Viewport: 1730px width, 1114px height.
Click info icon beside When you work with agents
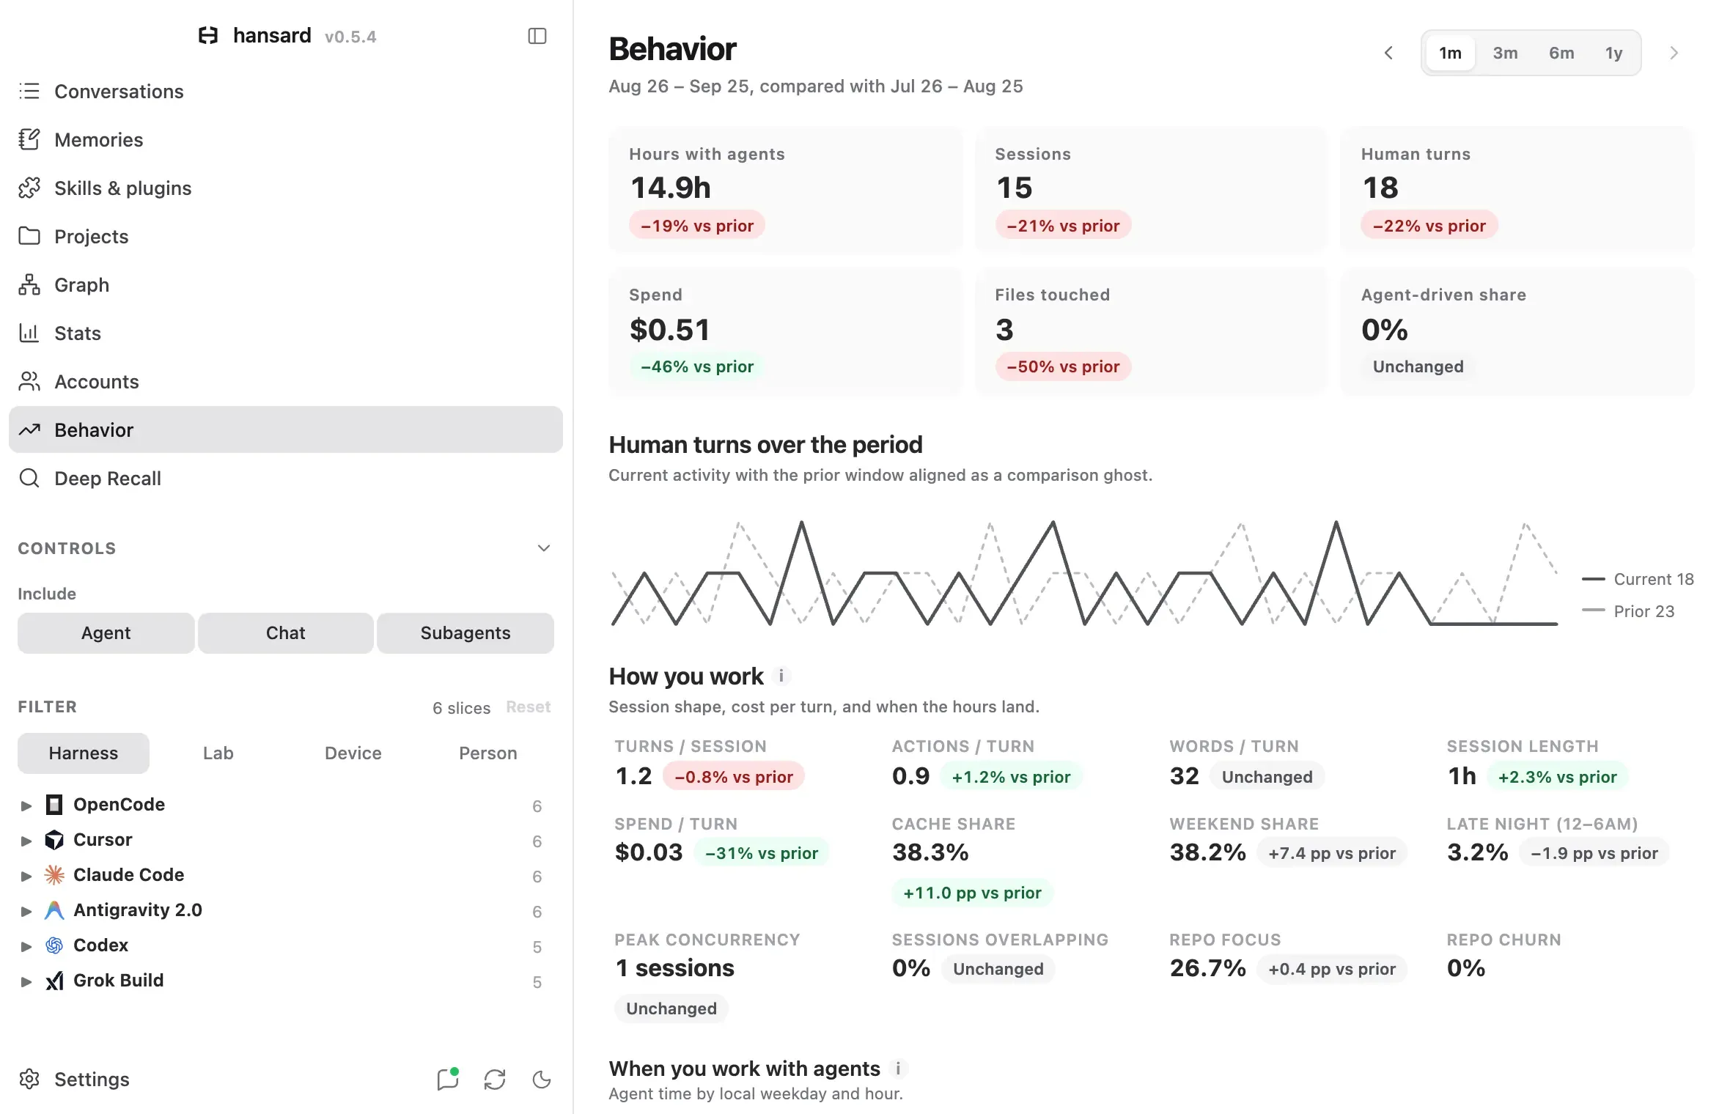click(x=898, y=1069)
